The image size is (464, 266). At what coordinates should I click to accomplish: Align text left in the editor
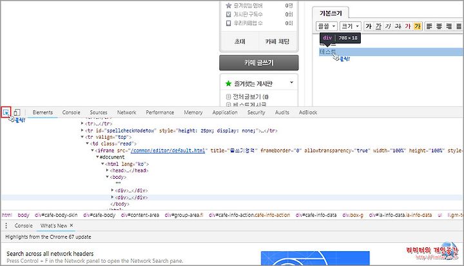429,26
